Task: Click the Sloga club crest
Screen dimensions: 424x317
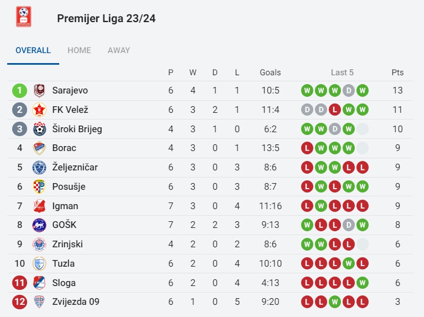Action: 39,283
